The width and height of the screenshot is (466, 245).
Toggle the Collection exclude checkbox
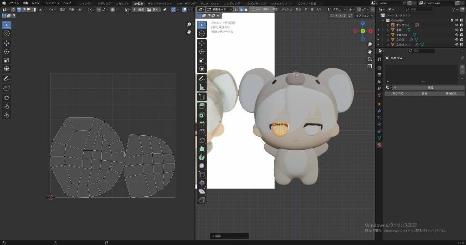(452, 20)
